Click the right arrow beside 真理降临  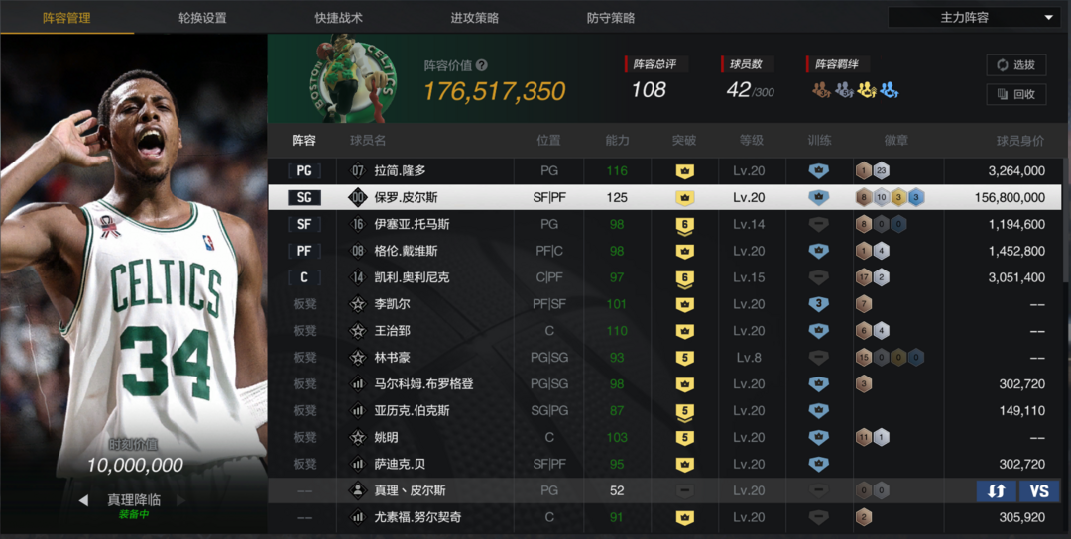click(181, 500)
